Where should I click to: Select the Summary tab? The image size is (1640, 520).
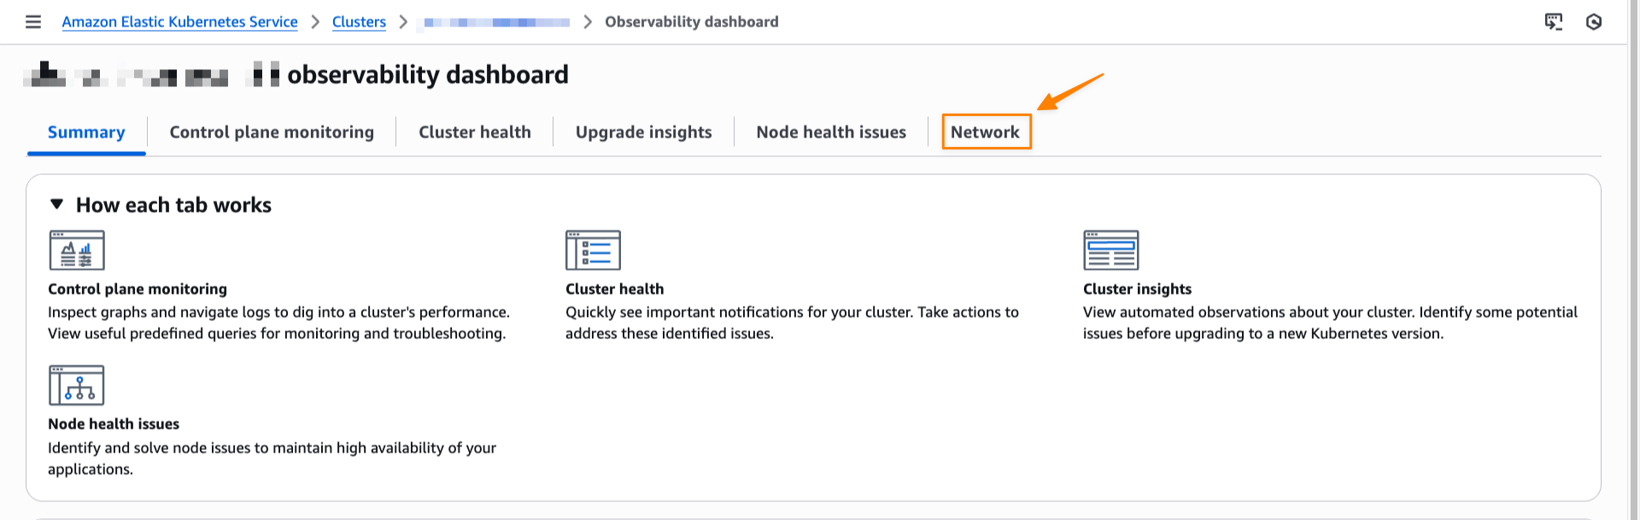(x=86, y=132)
